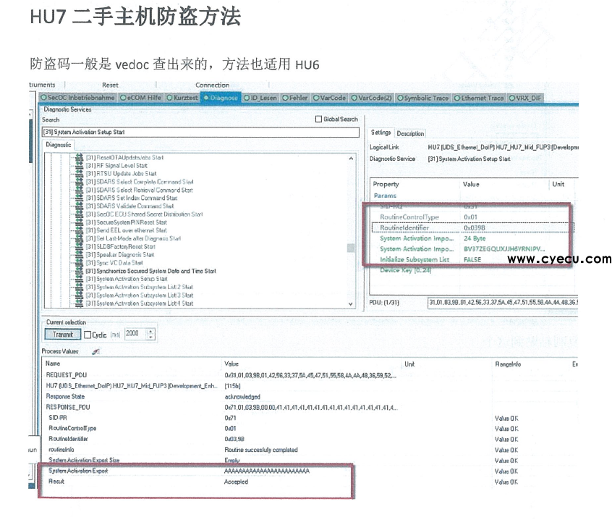
Task: Click the icon beside Speaker Diagnosis Start
Action: point(80,255)
